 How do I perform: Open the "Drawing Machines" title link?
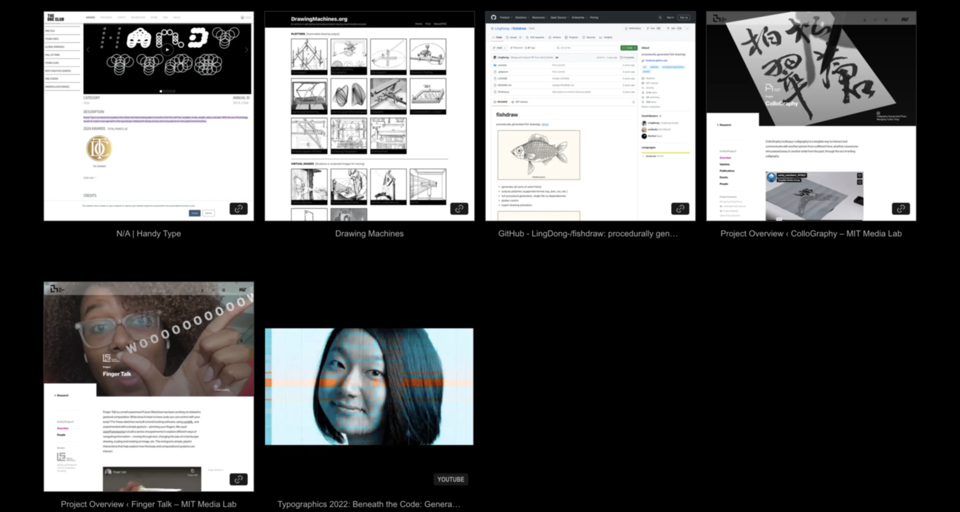point(369,234)
